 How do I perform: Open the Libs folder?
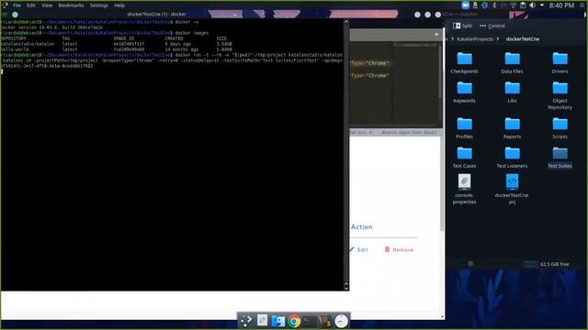pyautogui.click(x=512, y=92)
